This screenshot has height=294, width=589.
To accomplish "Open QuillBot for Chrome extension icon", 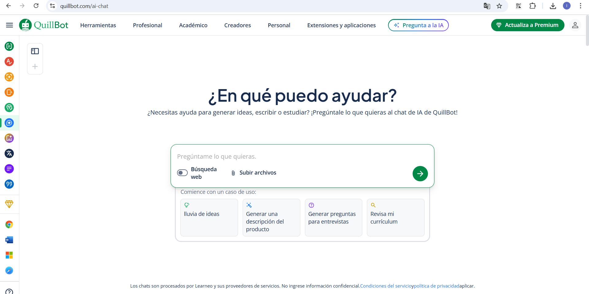I will 9,224.
